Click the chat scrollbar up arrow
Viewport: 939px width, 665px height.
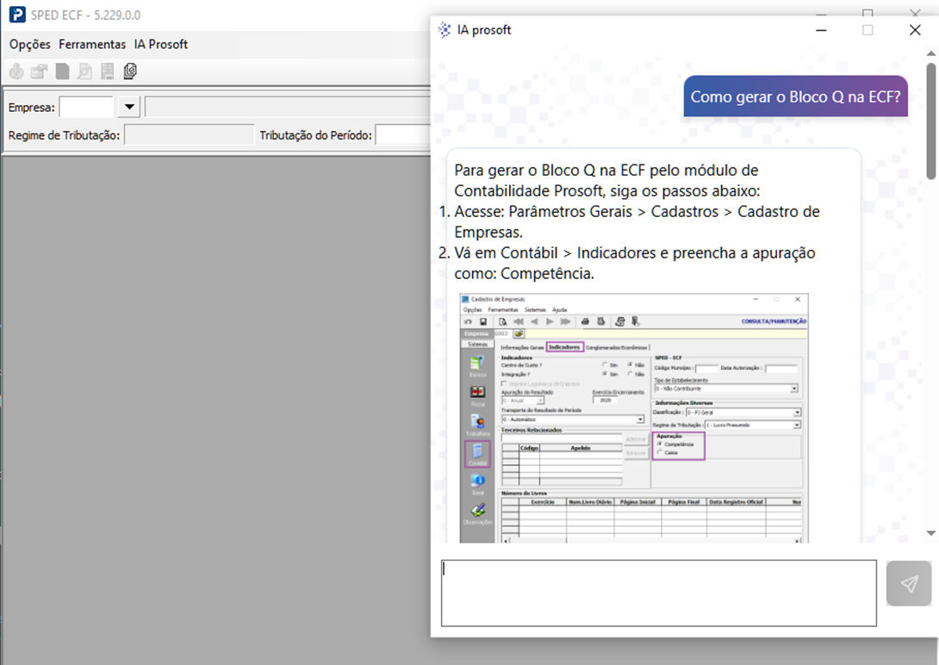[930, 54]
